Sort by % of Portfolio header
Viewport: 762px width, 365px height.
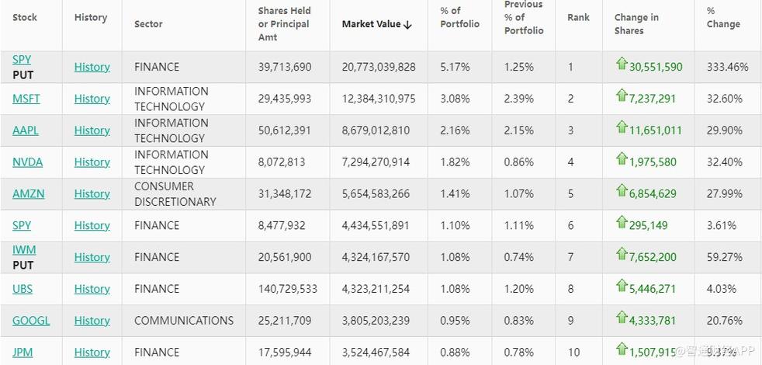[x=459, y=17]
